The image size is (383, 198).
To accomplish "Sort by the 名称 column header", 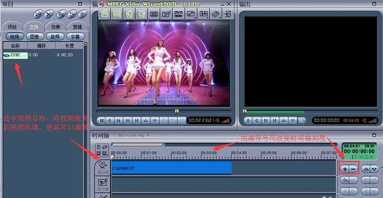I will point(15,45).
